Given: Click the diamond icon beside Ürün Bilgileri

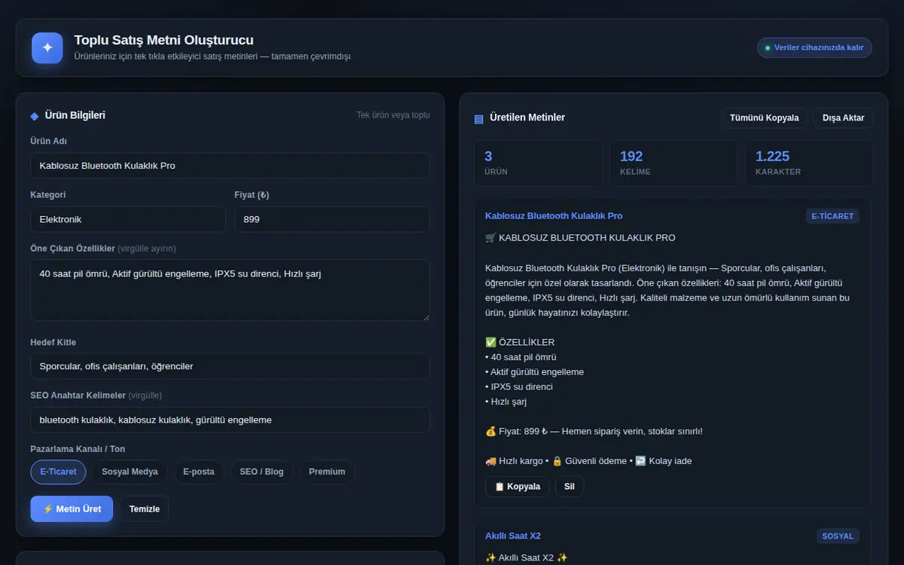Looking at the screenshot, I should tap(35, 116).
